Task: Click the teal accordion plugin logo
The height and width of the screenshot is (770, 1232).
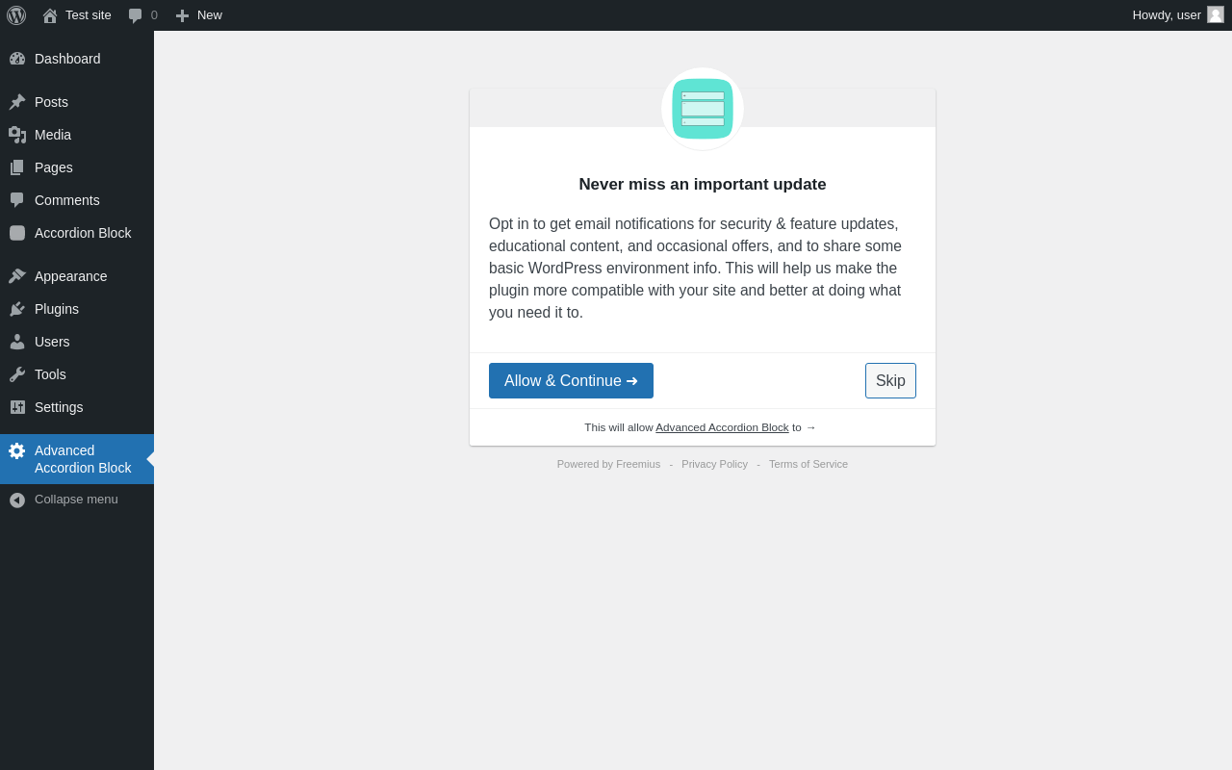Action: [x=703, y=109]
